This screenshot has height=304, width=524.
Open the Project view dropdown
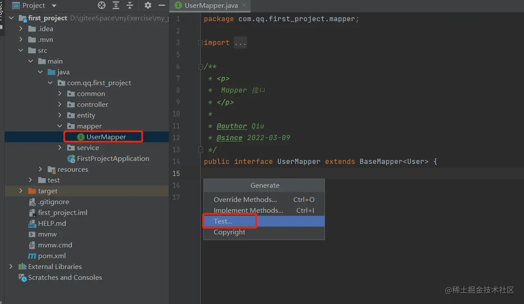pos(54,6)
